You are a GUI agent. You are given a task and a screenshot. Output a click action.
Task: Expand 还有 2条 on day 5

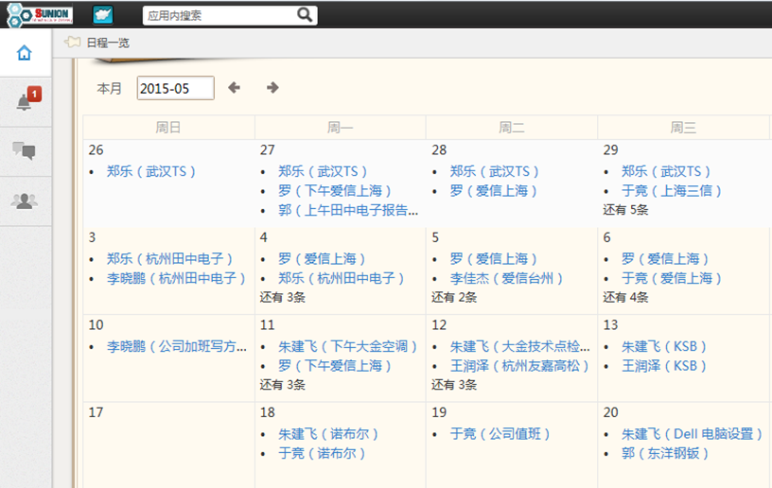[454, 298]
